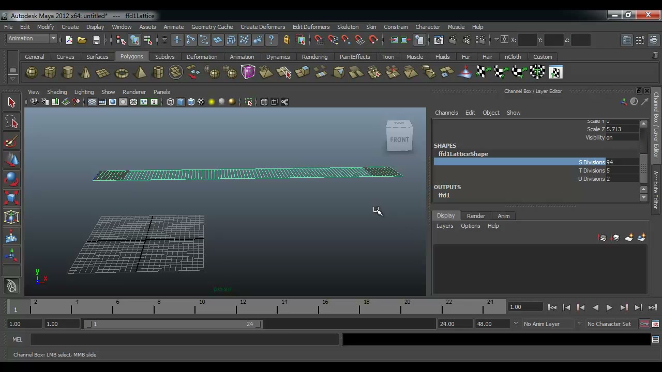
Task: Select the polygon sphere shelf icon
Action: [x=32, y=72]
